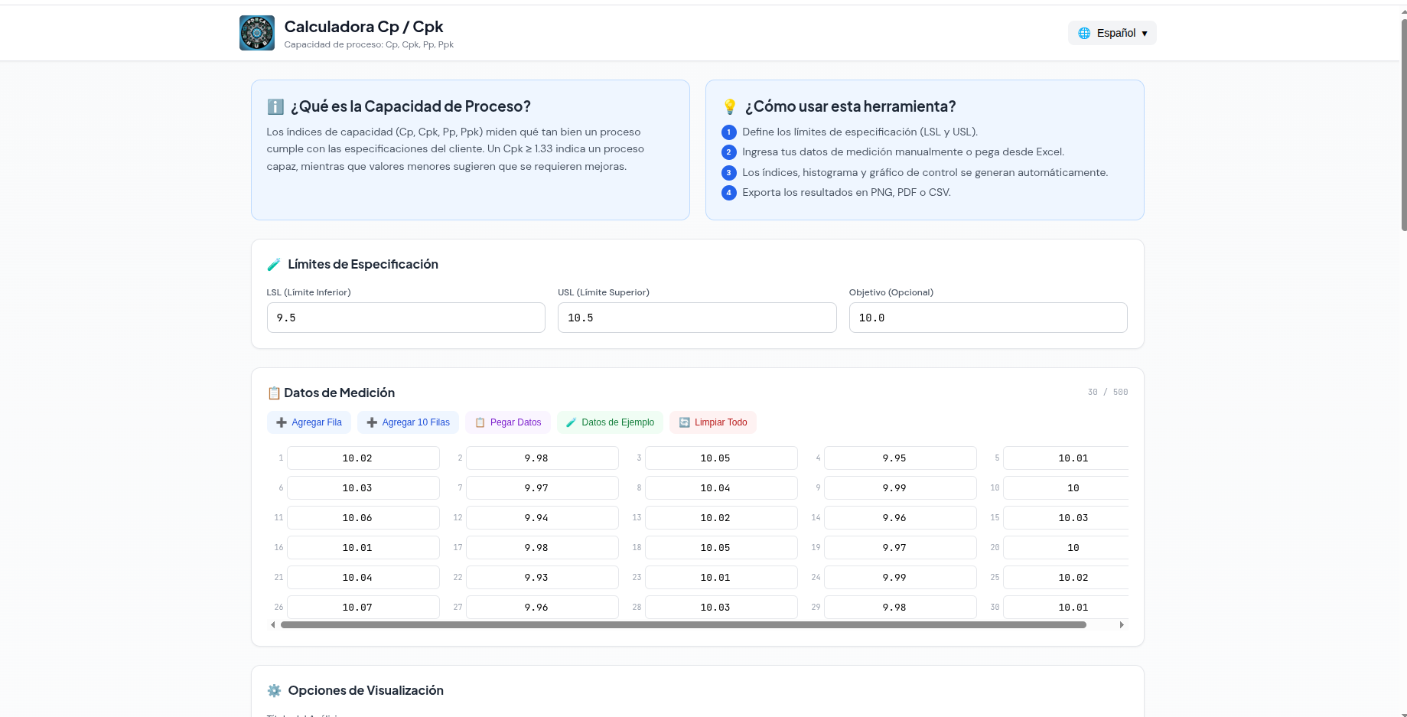Select measurement cell 1 with value 10.02

[363, 458]
